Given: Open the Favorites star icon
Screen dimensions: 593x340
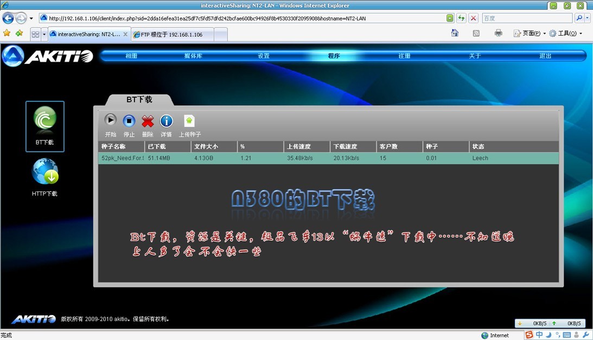Looking at the screenshot, I should pos(7,33).
